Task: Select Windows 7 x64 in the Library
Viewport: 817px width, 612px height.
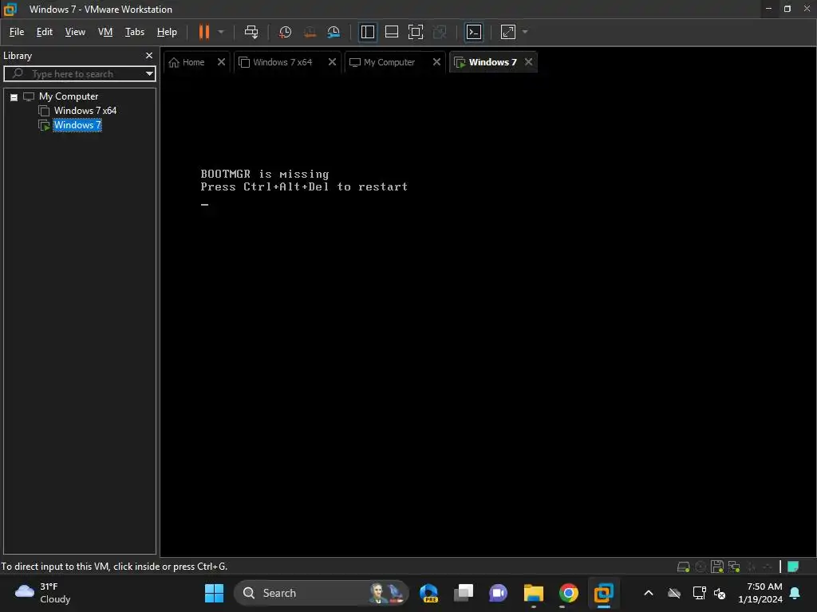Action: coord(85,110)
